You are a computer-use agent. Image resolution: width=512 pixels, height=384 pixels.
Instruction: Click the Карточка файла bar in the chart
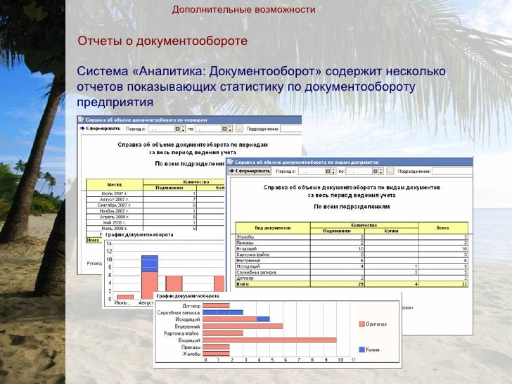point(223,333)
